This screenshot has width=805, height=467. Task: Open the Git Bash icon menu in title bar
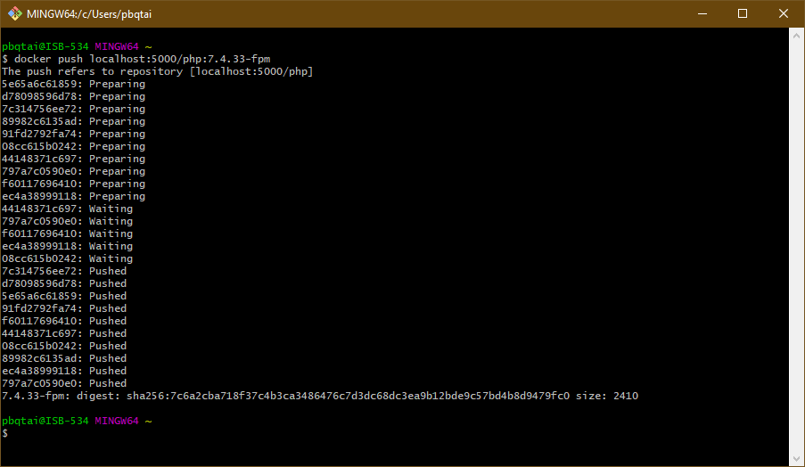click(x=15, y=13)
